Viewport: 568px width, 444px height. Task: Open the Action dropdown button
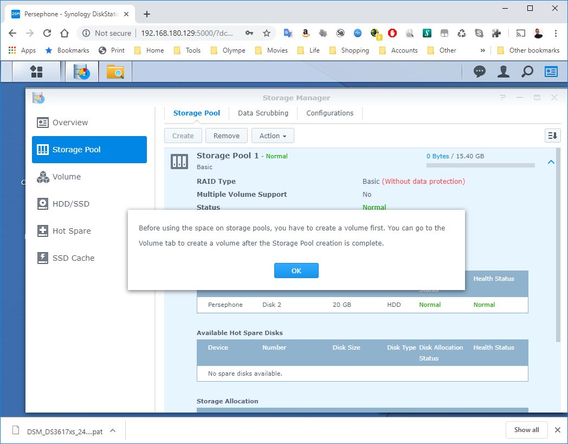point(273,136)
